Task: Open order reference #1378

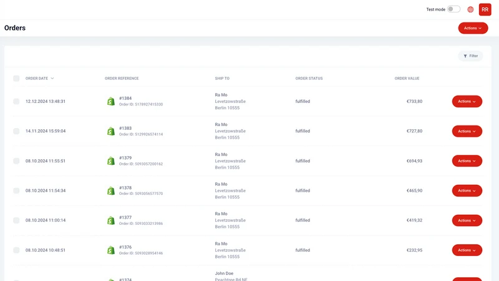Action: click(125, 188)
